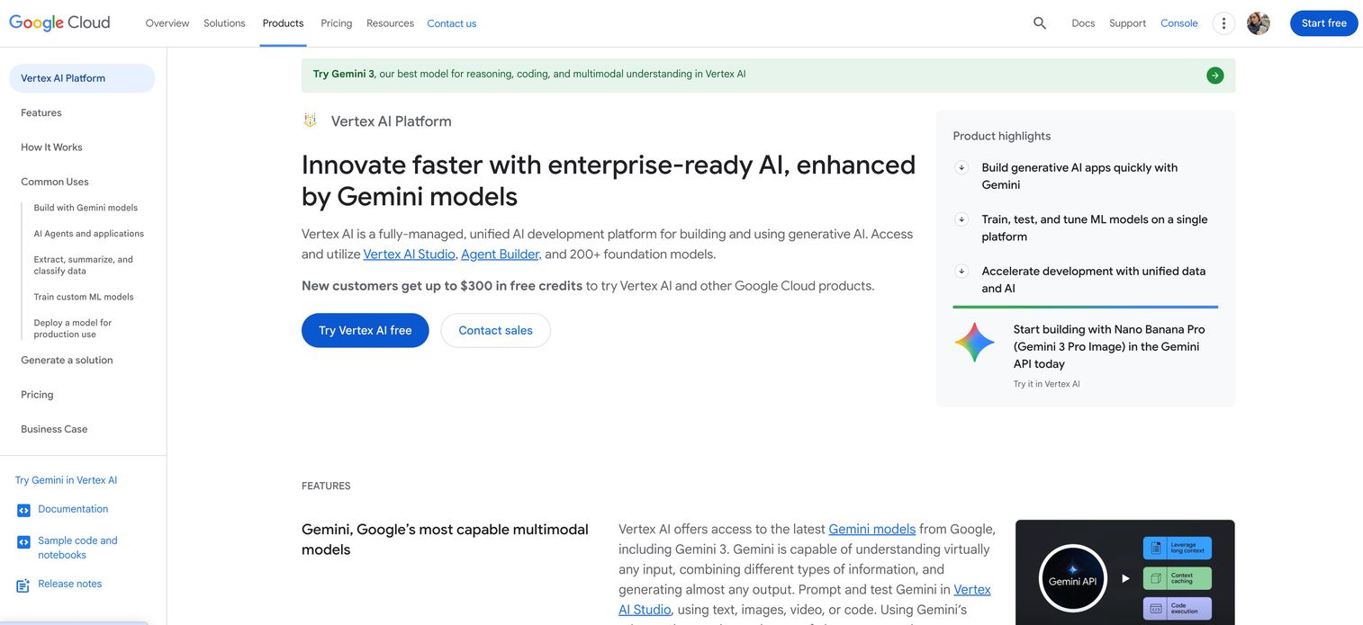Click the Google Cloud logo
1363x625 pixels.
click(x=59, y=22)
